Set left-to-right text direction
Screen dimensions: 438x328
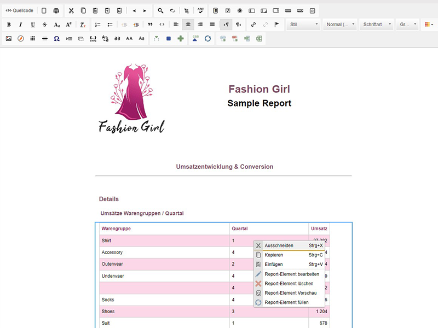[x=226, y=25]
